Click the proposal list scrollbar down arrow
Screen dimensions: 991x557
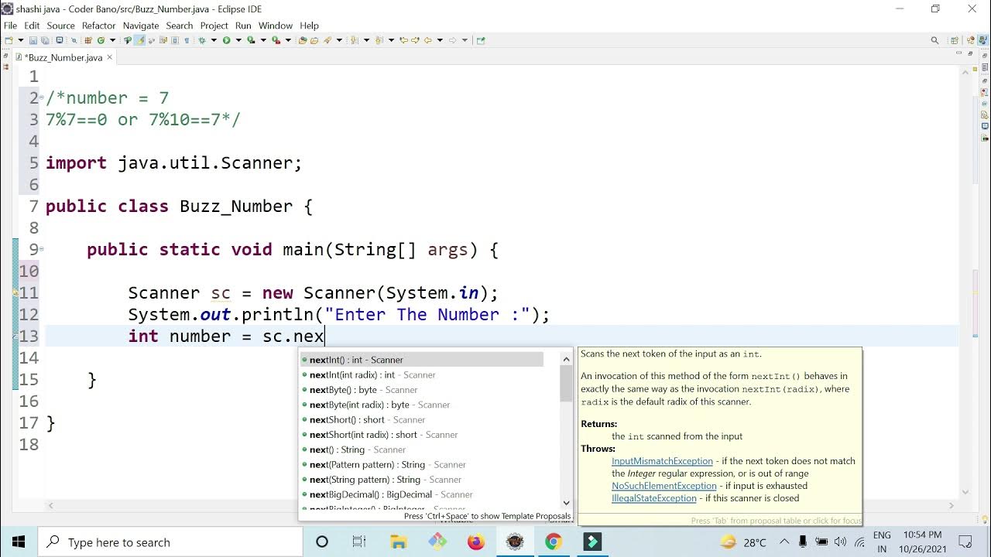tap(566, 503)
